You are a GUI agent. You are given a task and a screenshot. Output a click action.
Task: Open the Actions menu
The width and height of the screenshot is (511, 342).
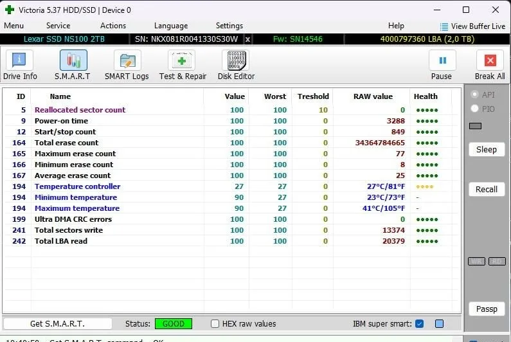click(112, 26)
